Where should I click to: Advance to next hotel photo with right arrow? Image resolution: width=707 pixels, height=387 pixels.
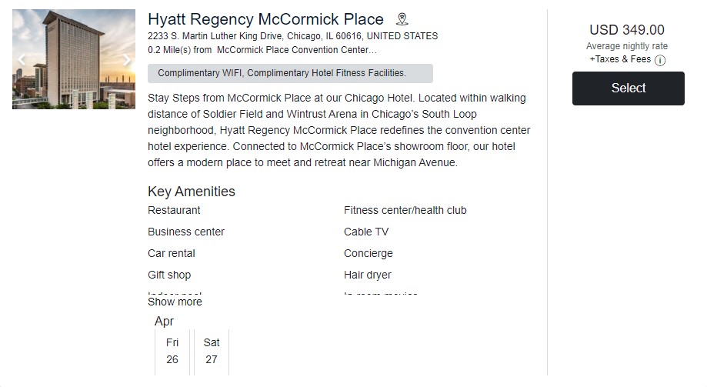[x=126, y=59]
